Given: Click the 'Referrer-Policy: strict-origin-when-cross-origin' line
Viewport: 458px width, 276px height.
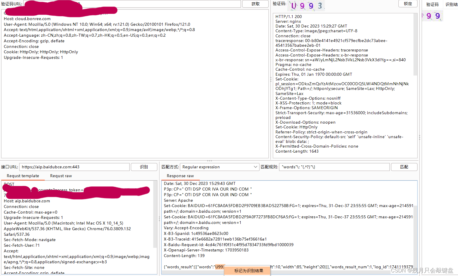Looking at the screenshot, I should click(321, 132).
